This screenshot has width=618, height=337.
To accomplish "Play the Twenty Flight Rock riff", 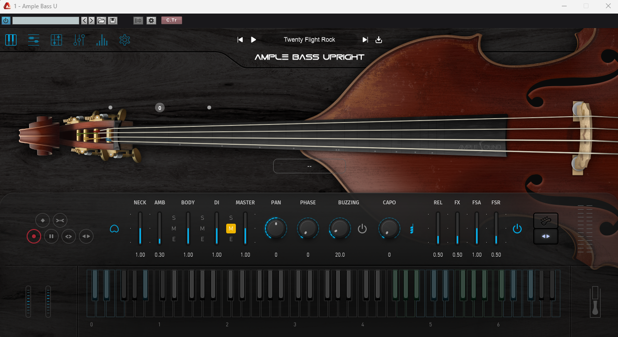I will pos(253,40).
